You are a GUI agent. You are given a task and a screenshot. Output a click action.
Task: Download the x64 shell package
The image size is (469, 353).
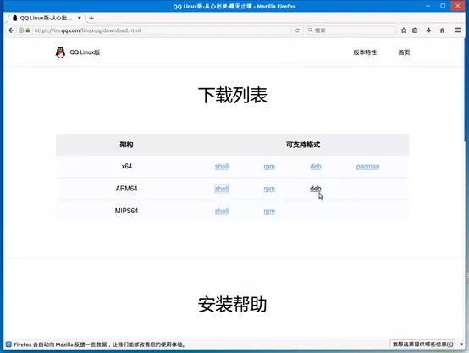pyautogui.click(x=221, y=166)
